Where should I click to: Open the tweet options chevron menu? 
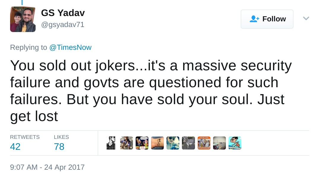point(306,18)
